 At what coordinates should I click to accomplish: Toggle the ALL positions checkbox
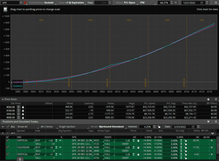point(8,127)
